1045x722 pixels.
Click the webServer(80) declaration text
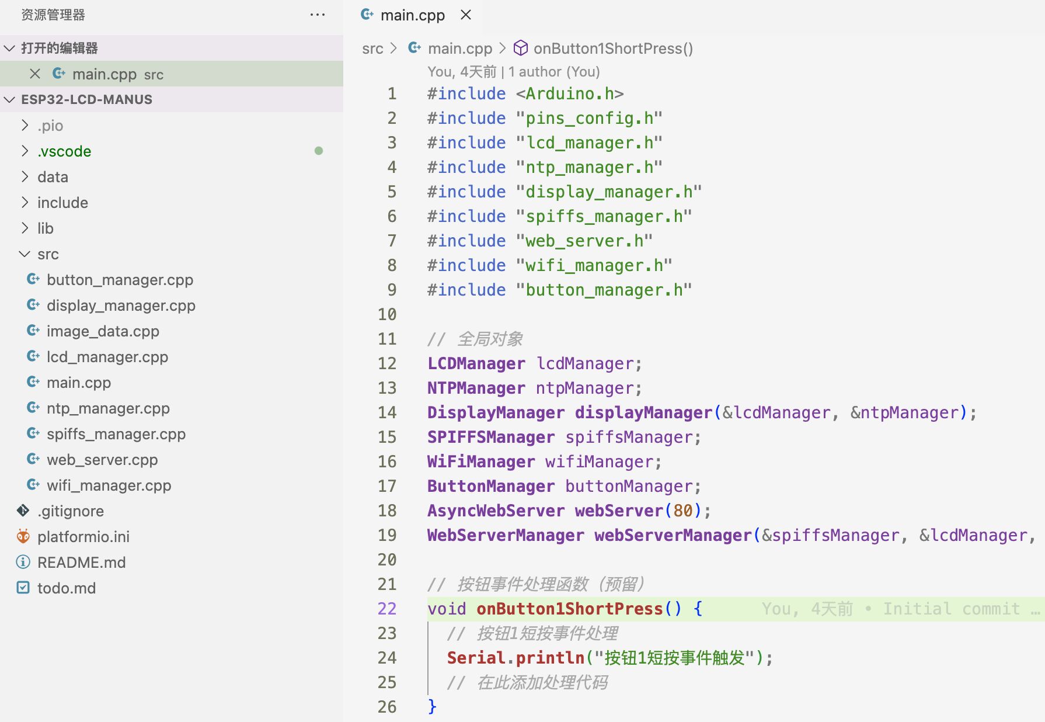coord(638,511)
